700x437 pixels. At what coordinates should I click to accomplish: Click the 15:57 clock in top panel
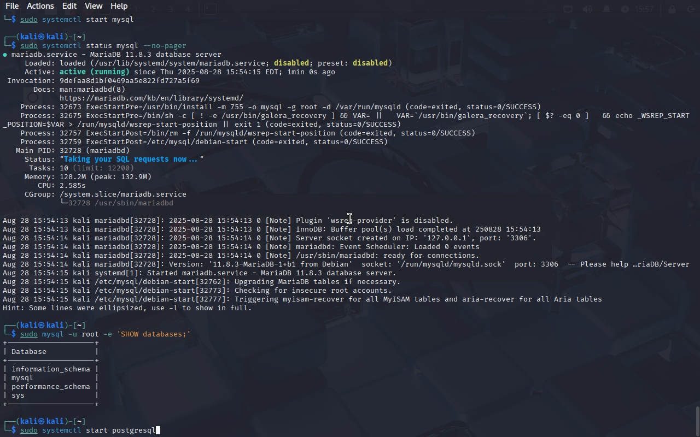coord(644,9)
